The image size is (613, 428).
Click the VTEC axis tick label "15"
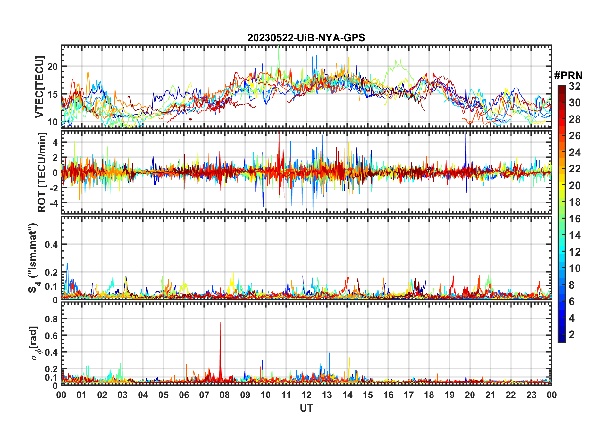53,95
